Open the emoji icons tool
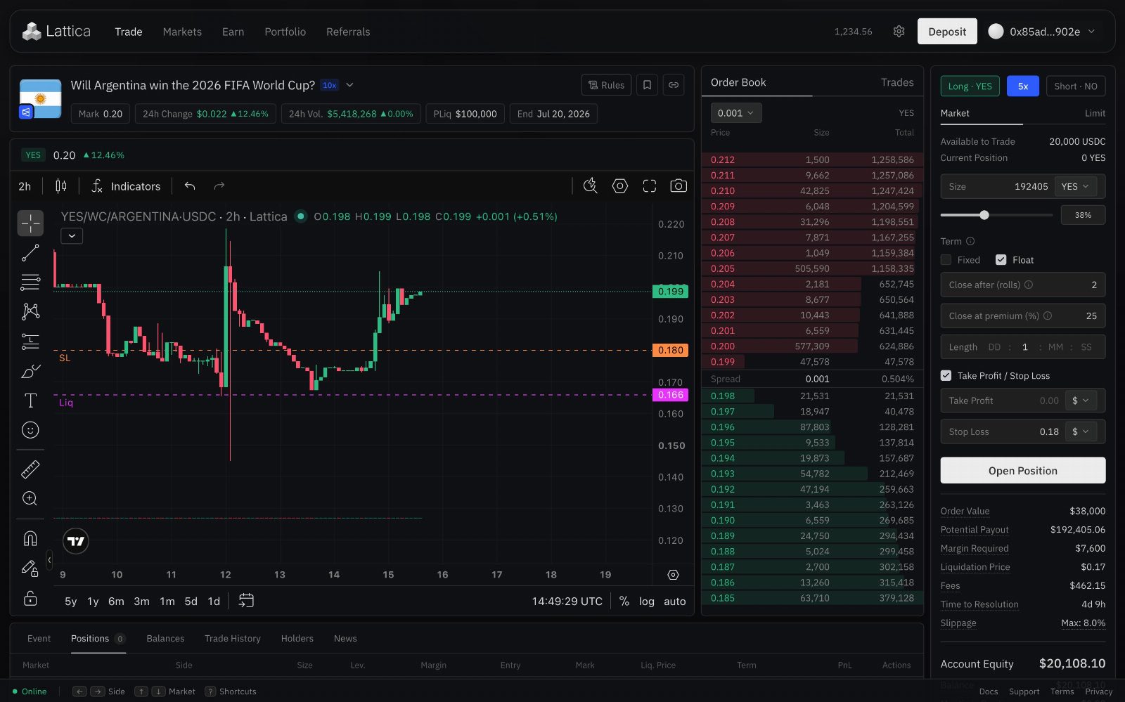Image resolution: width=1125 pixels, height=702 pixels. pos(30,430)
